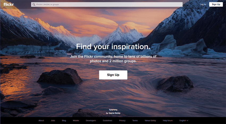Click the large center Sign Up button

coord(113,75)
